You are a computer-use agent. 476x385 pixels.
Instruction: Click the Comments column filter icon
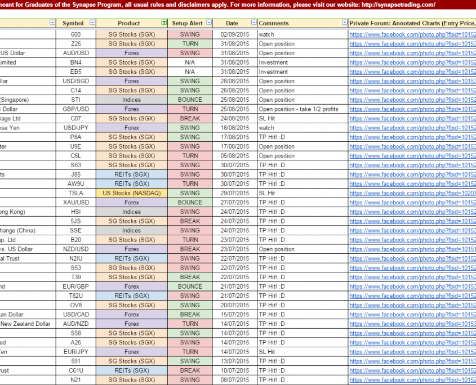(x=344, y=23)
